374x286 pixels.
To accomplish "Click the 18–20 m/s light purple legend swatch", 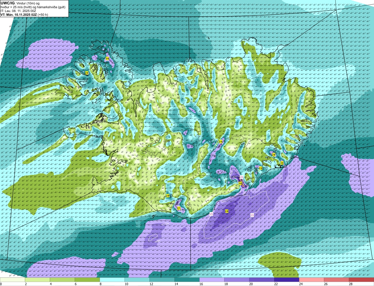I will 237,280.
